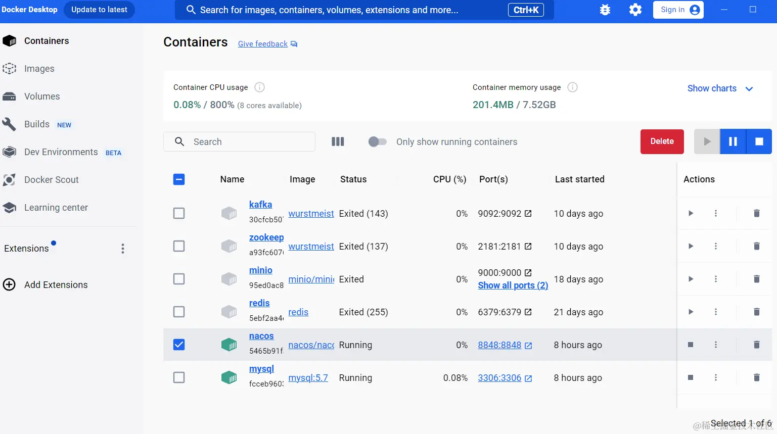The image size is (777, 434).
Task: Open column display options icon
Action: (338, 142)
